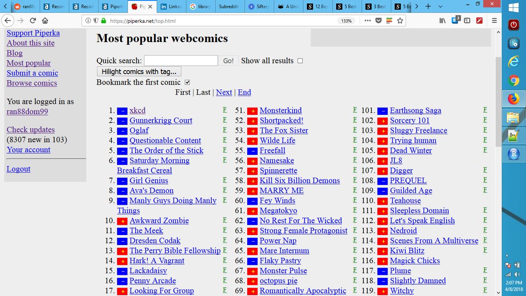Reset the 133% zoom level indicator
Screen dimensions: 526x296
click(x=347, y=21)
